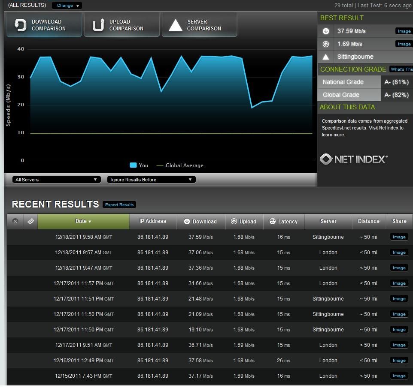Sort the table by Download column
Viewport: 413px width, 391px height.
[200, 221]
